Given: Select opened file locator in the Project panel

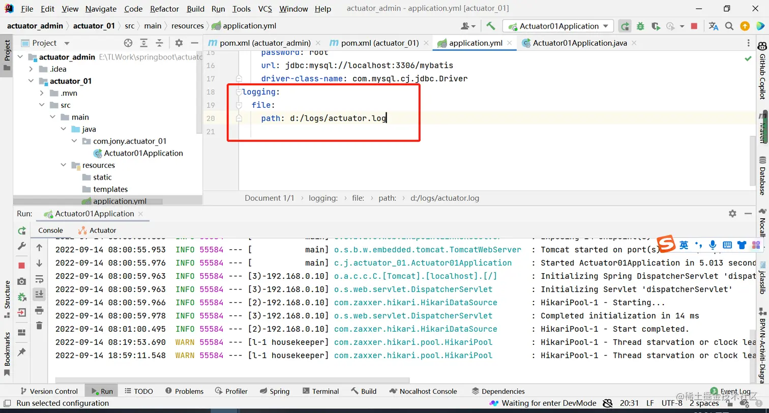Looking at the screenshot, I should click(128, 43).
